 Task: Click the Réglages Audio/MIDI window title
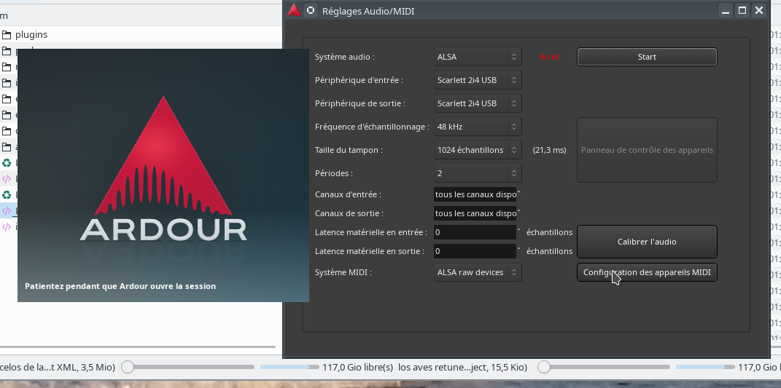point(368,11)
